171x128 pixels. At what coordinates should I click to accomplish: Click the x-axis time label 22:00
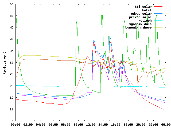(154, 125)
